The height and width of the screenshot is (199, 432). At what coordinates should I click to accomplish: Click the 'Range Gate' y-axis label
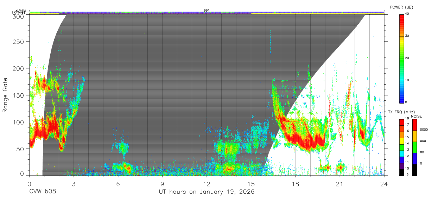[x=5, y=95]
